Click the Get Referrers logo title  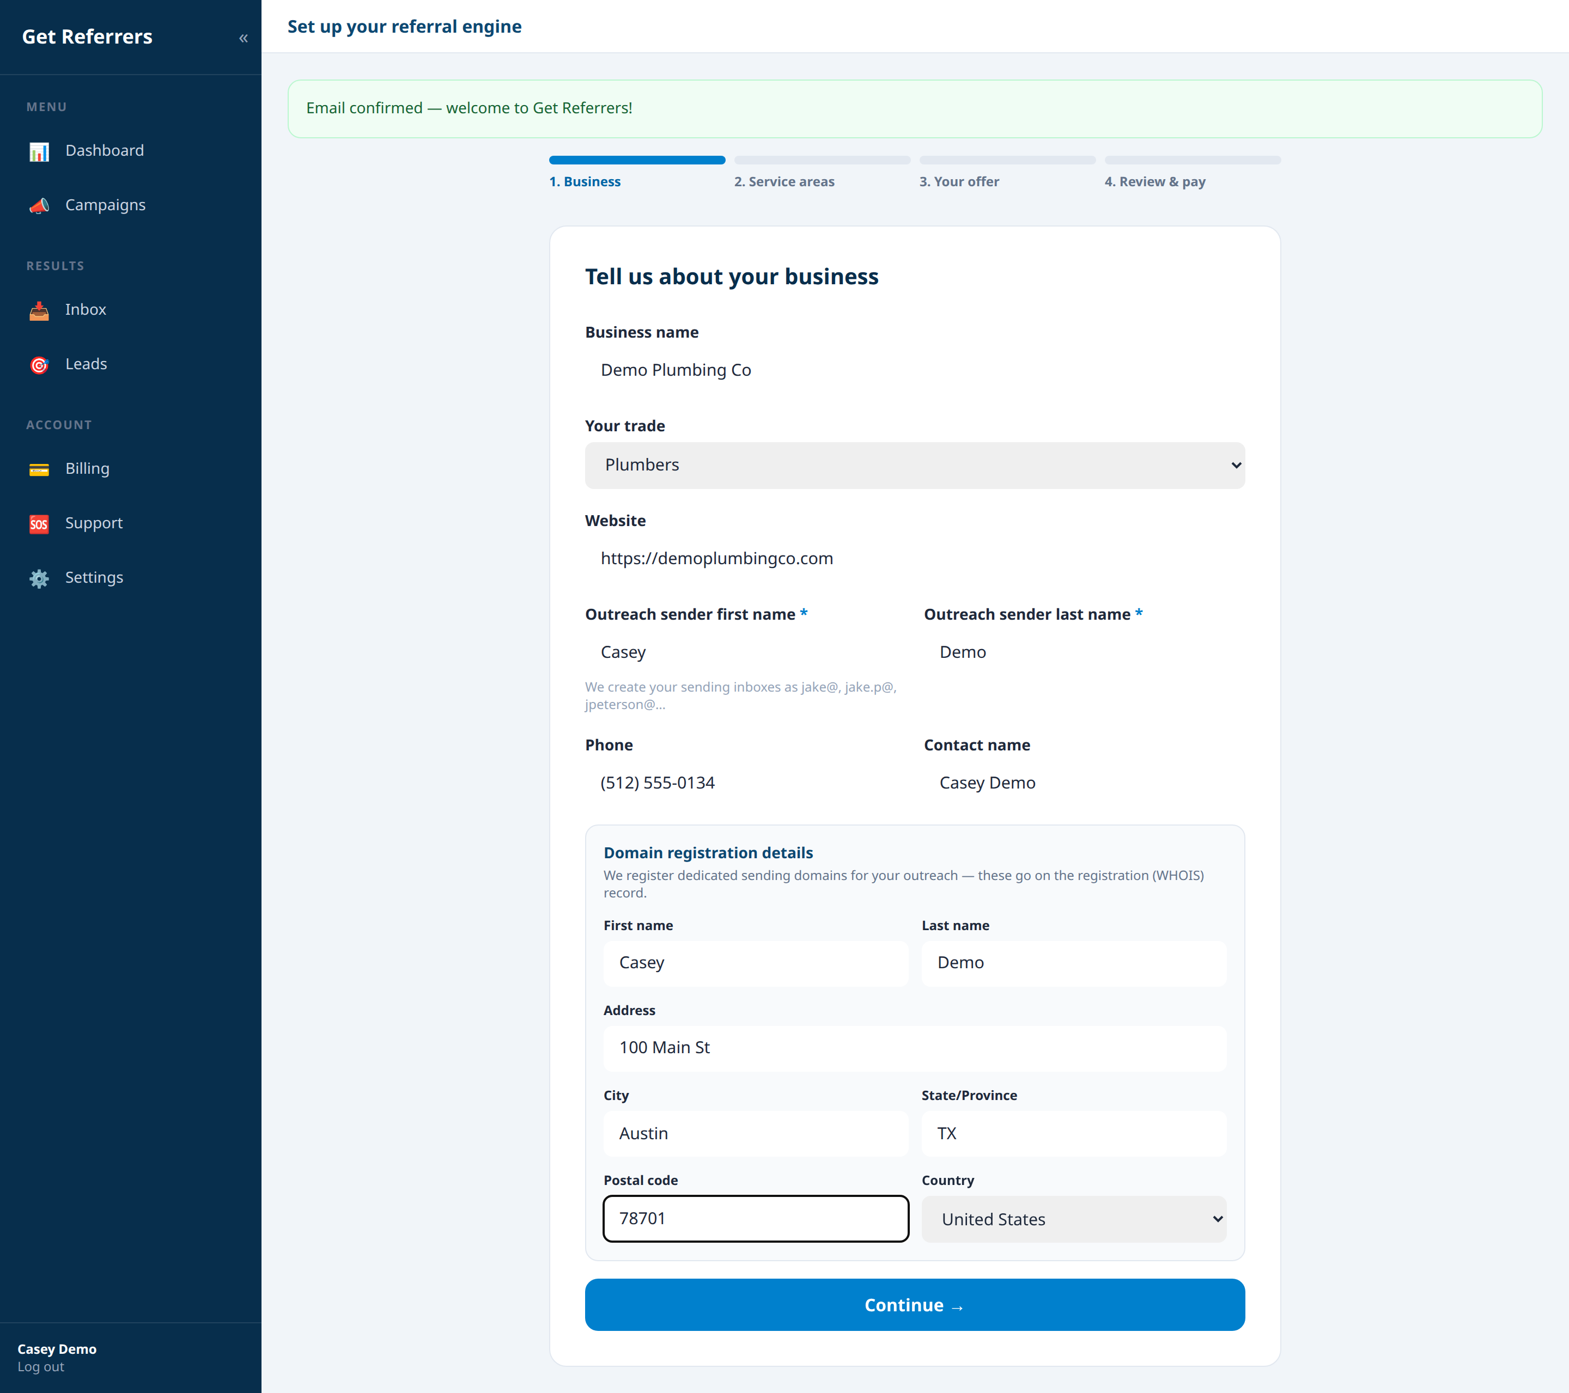(x=87, y=37)
